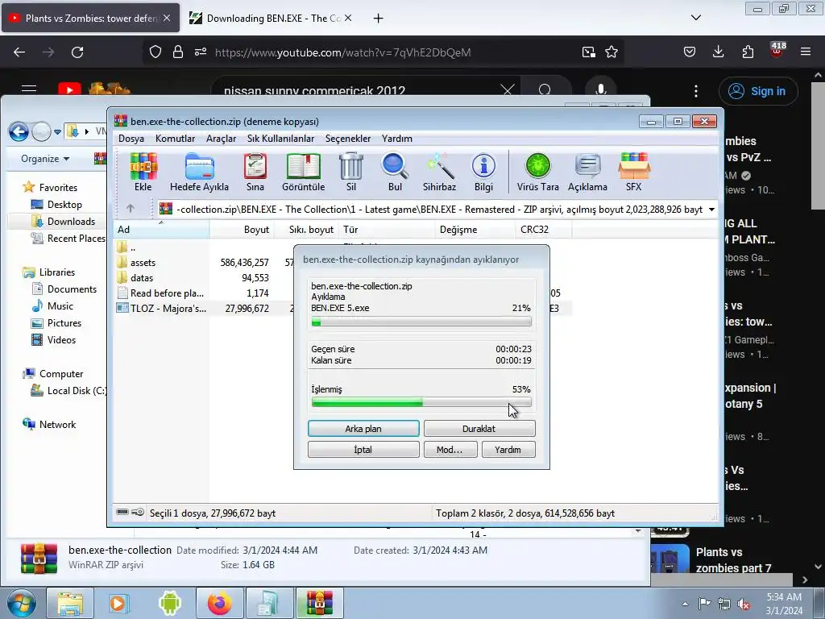Image resolution: width=825 pixels, height=619 pixels.
Task: Switch to Downloading BEN.EXE tab
Action: click(272, 18)
